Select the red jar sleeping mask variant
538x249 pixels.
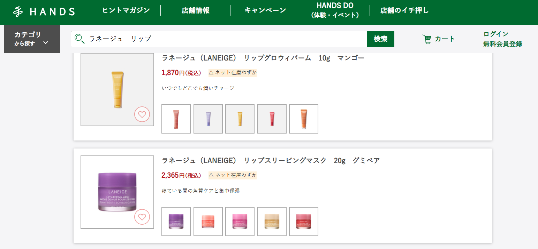click(x=304, y=222)
